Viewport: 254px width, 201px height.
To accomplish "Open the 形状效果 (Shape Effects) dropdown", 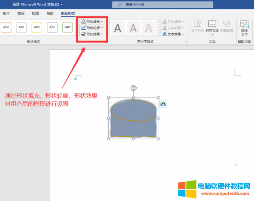I will (92, 34).
